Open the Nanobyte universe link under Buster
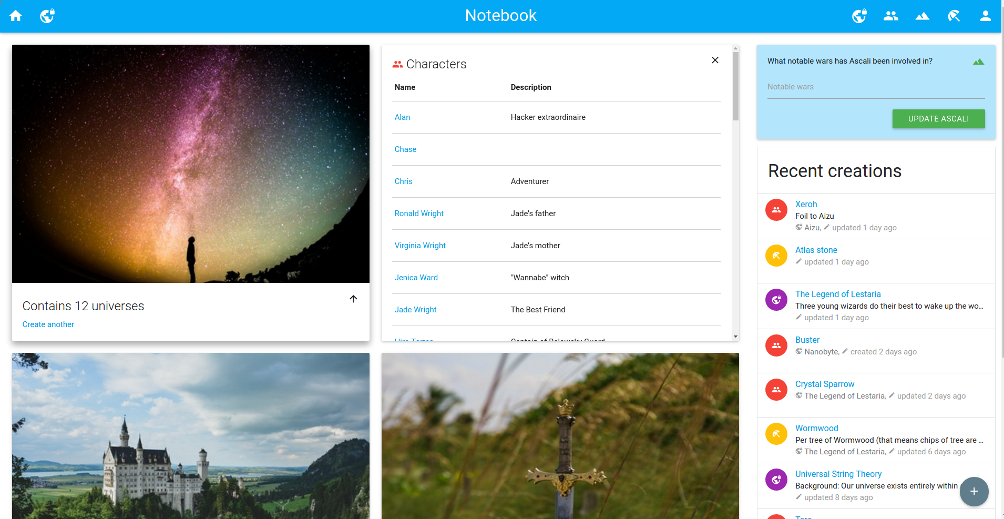This screenshot has height=519, width=1004. (x=821, y=352)
